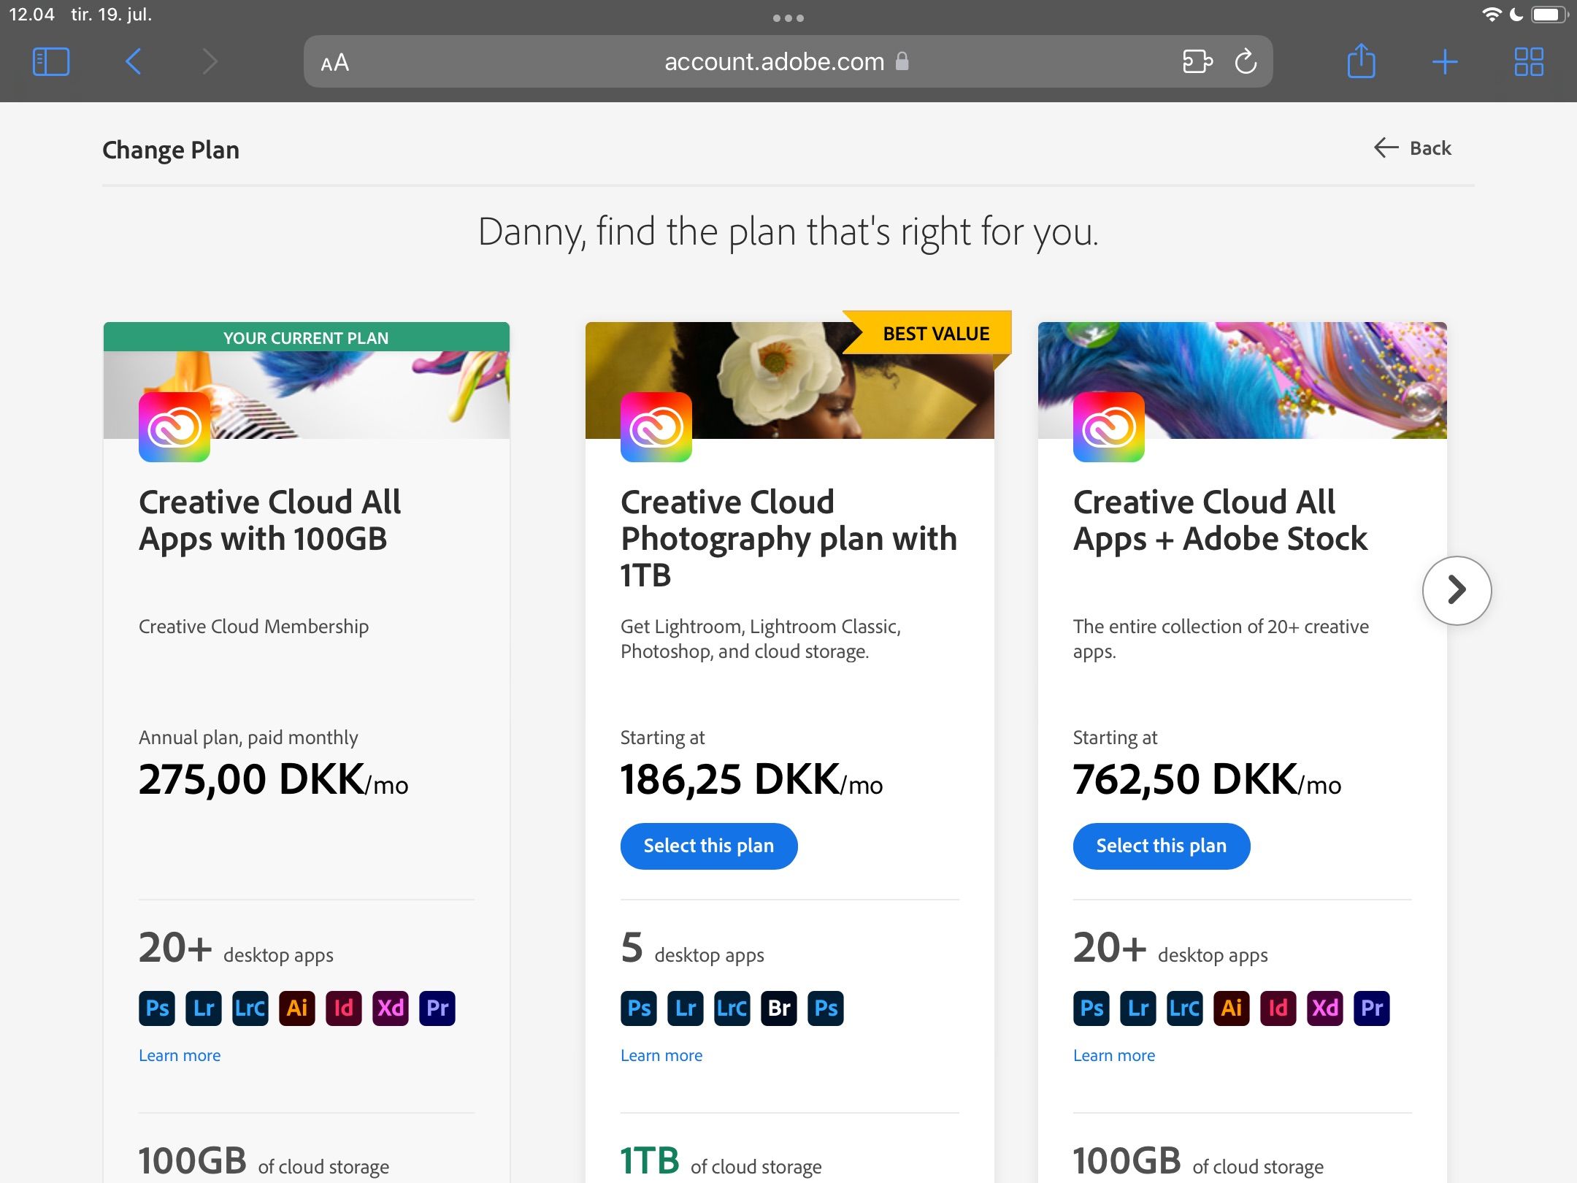Tap the 12.04 clock in the status bar
The height and width of the screenshot is (1183, 1577).
31,15
